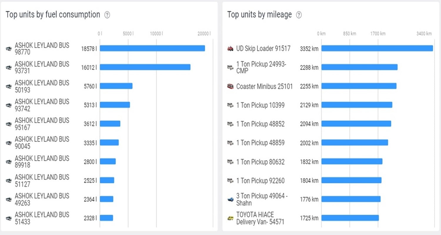Click the Coaster Minibus 25101 red bus icon
441x235 pixels.
click(230, 86)
